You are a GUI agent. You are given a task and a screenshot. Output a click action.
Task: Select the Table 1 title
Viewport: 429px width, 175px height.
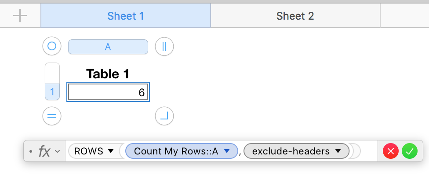tap(108, 74)
